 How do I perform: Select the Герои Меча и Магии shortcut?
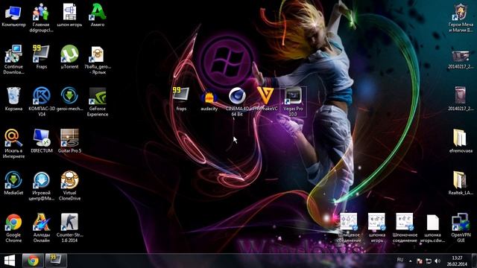pos(461,18)
